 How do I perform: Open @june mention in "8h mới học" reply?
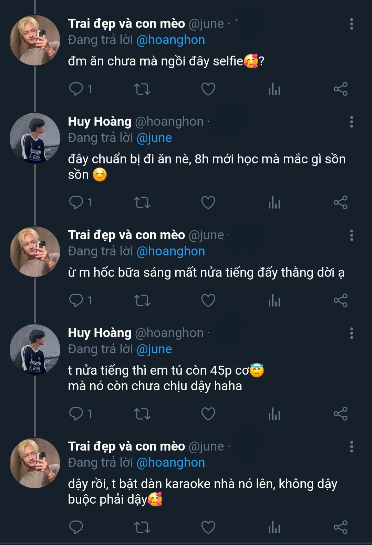[x=154, y=138]
